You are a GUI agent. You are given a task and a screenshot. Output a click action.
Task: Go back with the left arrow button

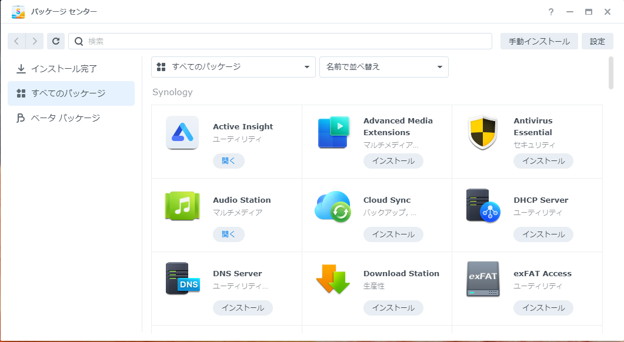(16, 41)
